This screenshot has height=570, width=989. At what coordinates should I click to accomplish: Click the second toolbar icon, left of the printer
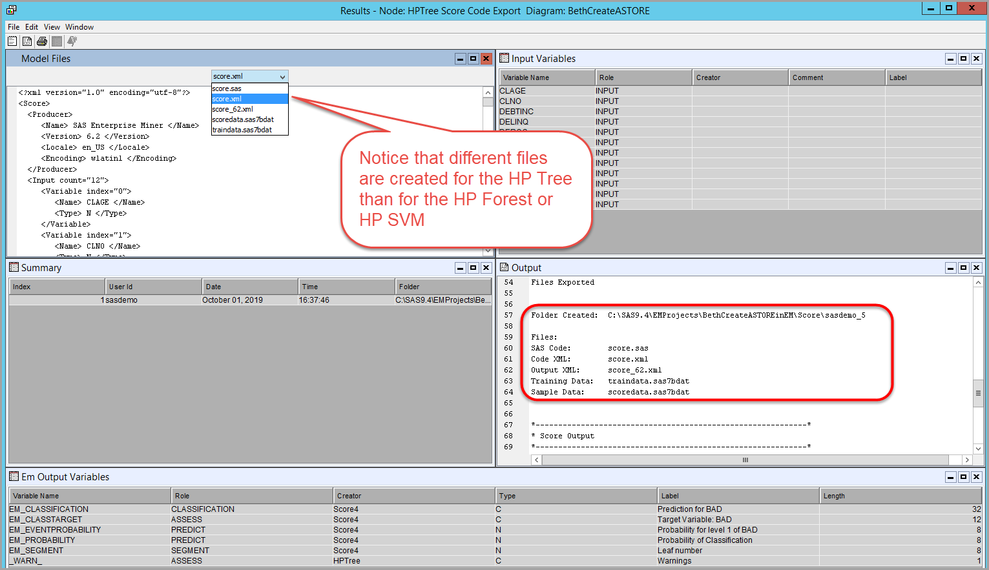pyautogui.click(x=27, y=41)
